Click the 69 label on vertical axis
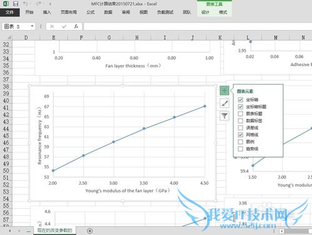 (x=47, y=97)
